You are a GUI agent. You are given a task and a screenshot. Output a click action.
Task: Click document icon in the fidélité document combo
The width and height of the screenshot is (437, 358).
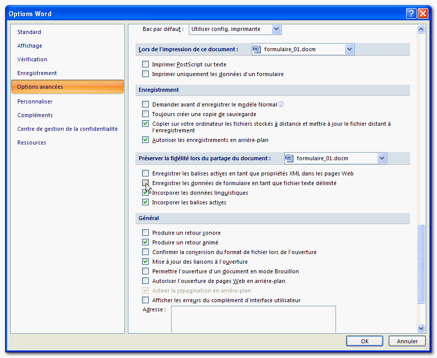[x=289, y=158]
